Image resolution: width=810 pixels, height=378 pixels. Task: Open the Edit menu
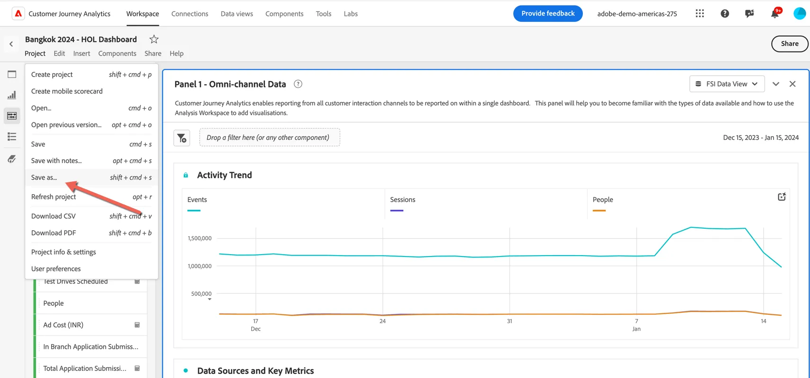pos(59,53)
